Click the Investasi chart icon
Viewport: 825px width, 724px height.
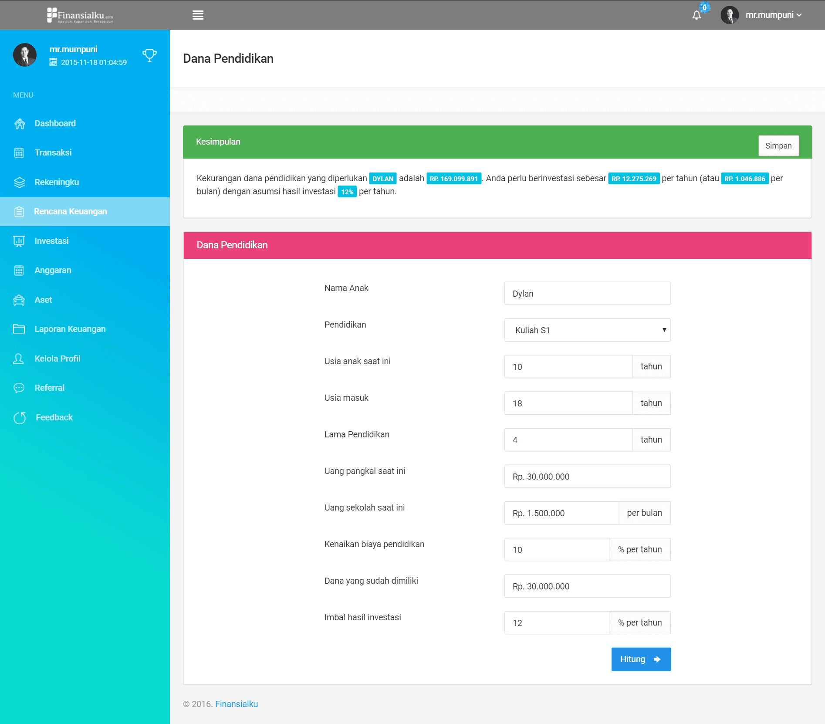19,241
